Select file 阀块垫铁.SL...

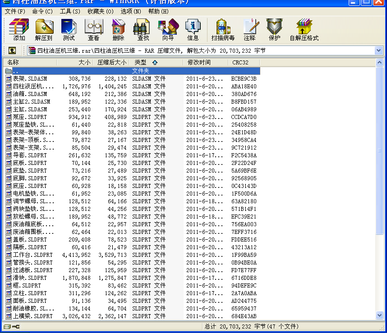tap(33, 209)
